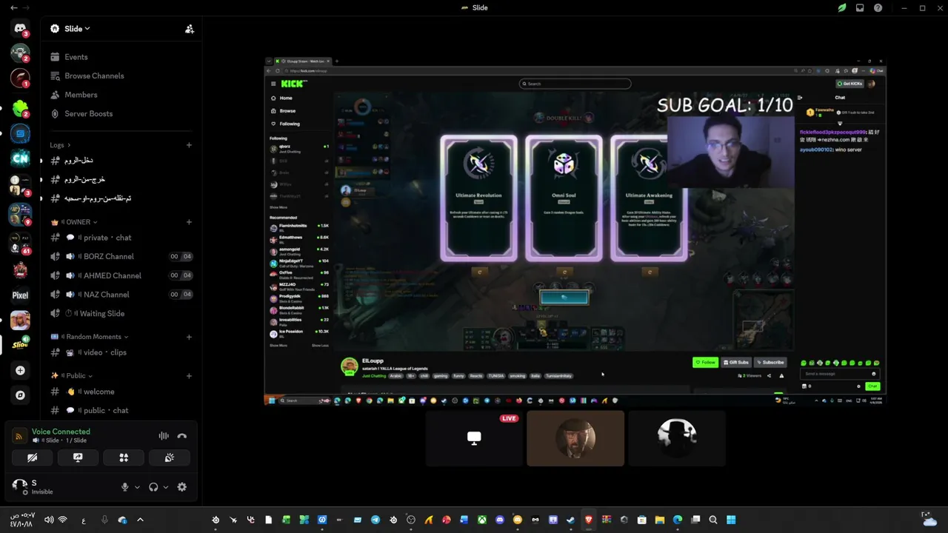Open the soundboard button
948x533 pixels.
[170, 457]
